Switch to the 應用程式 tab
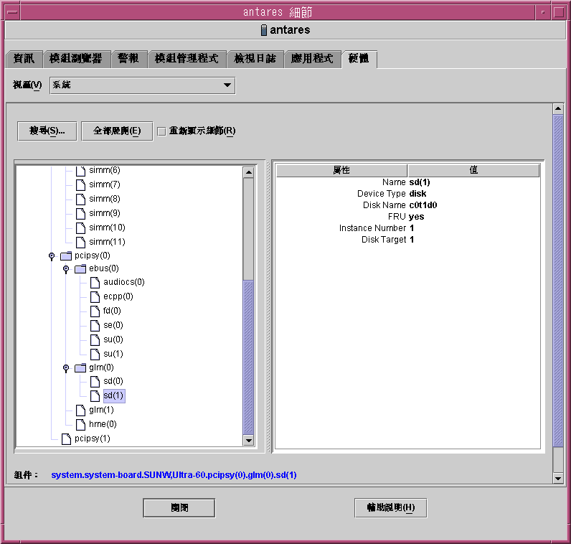Screen dimensions: 571x544 click(x=312, y=59)
